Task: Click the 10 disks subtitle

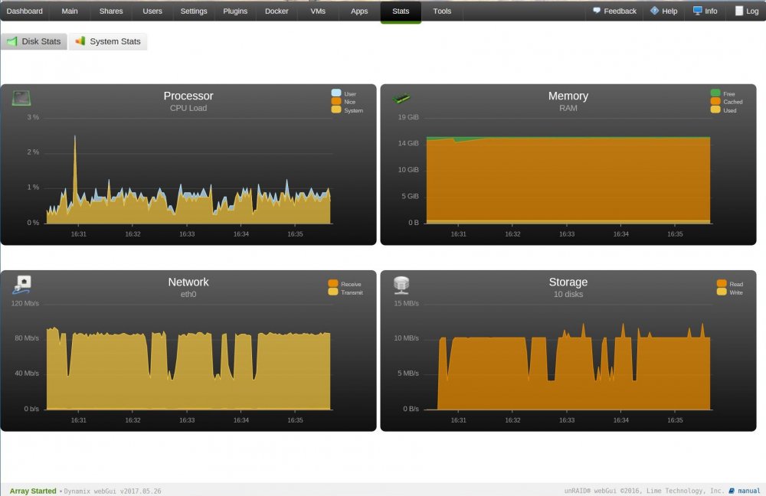Action: coord(568,294)
